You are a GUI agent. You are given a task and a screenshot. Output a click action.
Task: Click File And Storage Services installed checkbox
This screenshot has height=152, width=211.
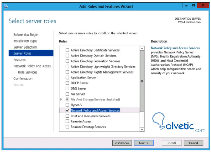pos(67,100)
